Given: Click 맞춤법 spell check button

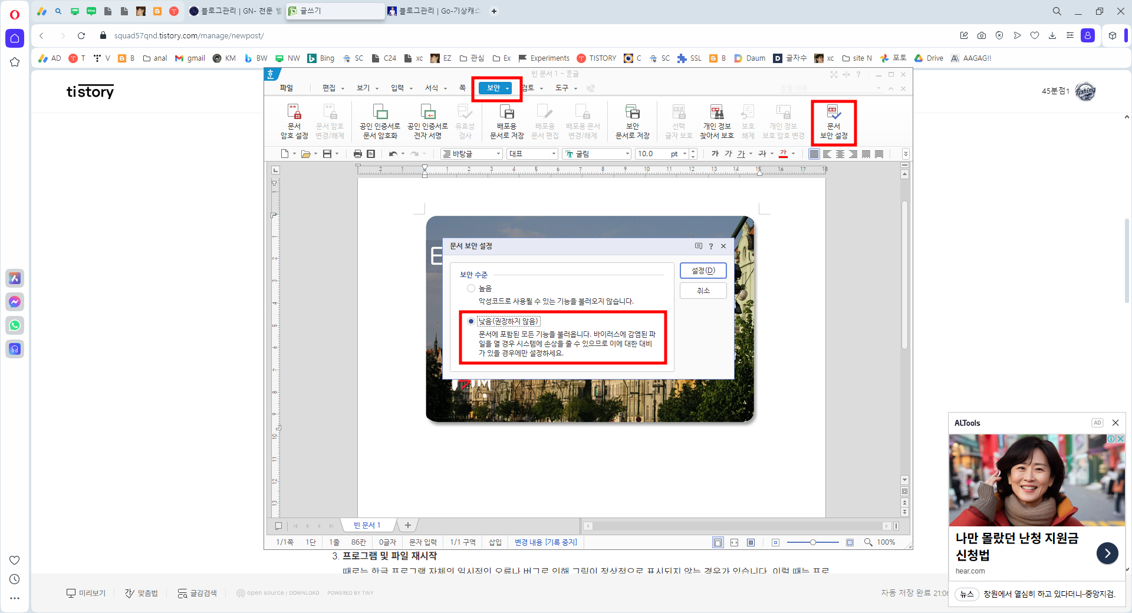Looking at the screenshot, I should coord(141,593).
